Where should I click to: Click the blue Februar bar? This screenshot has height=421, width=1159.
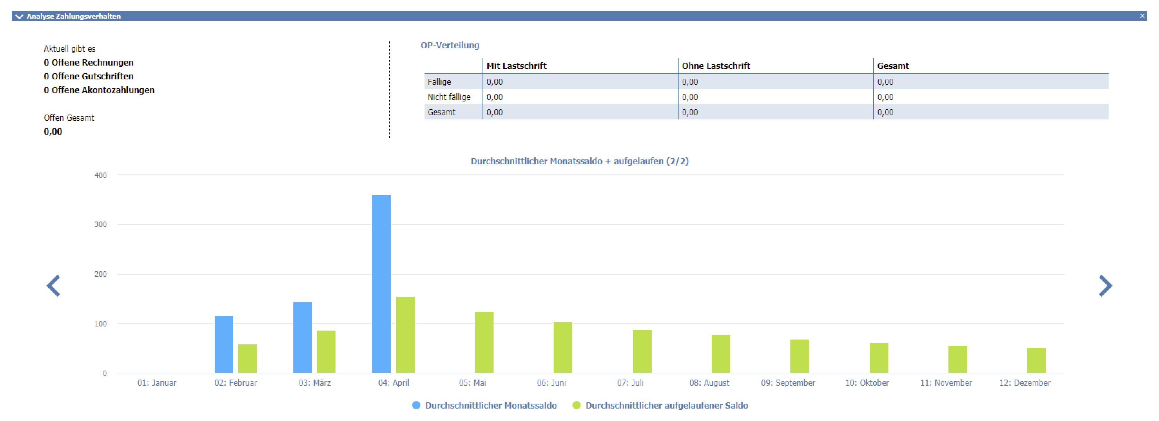[x=224, y=344]
